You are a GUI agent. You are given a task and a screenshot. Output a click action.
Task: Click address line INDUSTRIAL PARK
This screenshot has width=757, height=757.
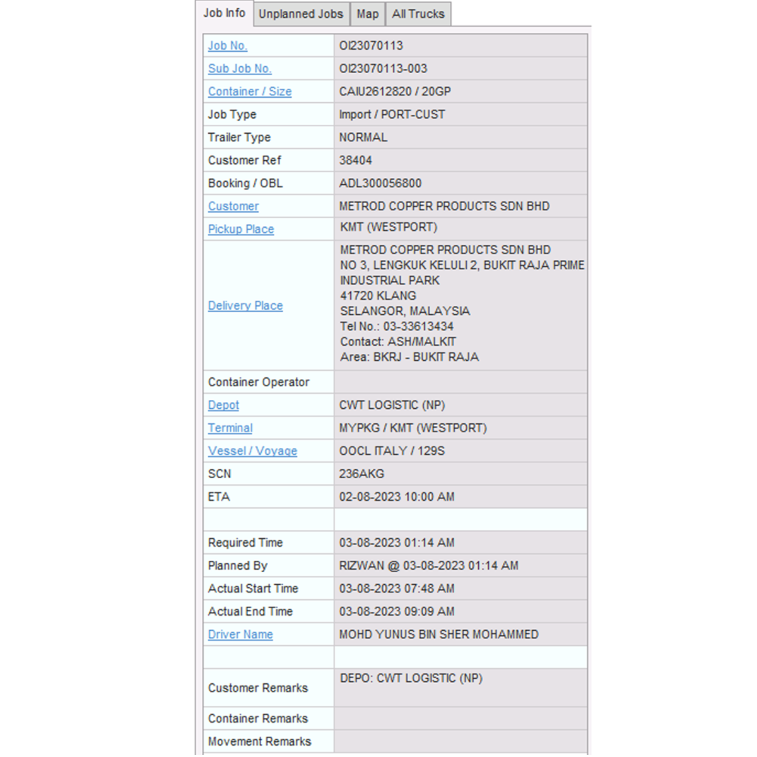click(390, 281)
